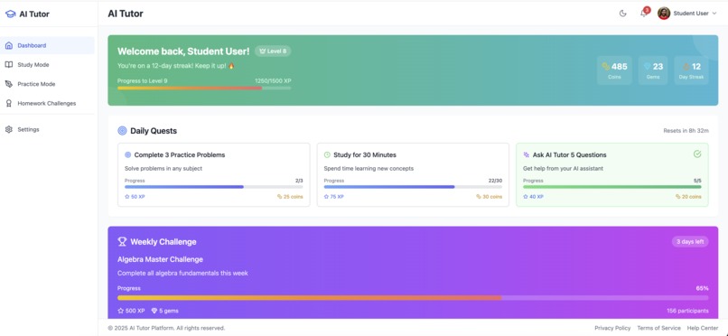Open Homework Challenges page
This screenshot has width=728, height=336.
47,103
